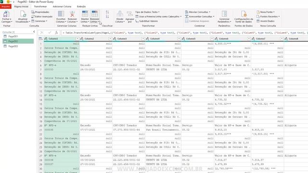Open the Gerenciar query menu
The image size is (308, 173).
(39, 21)
